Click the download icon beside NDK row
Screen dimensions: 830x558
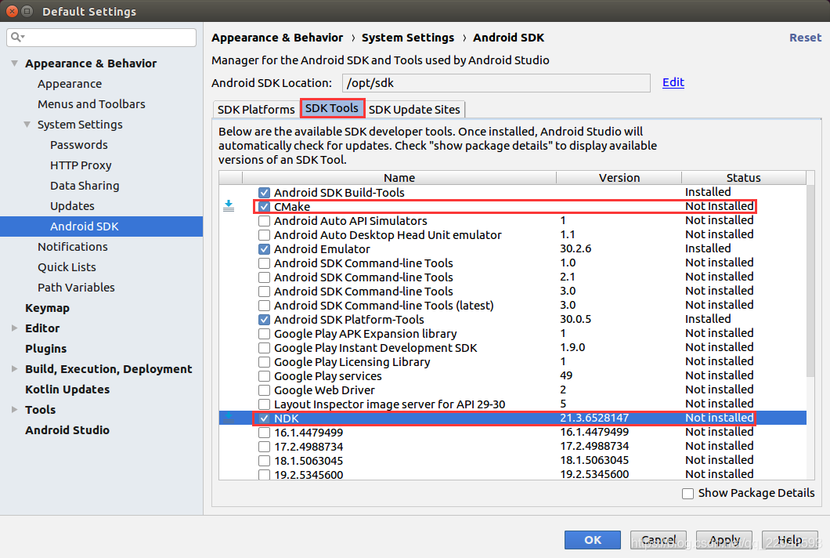click(x=229, y=418)
